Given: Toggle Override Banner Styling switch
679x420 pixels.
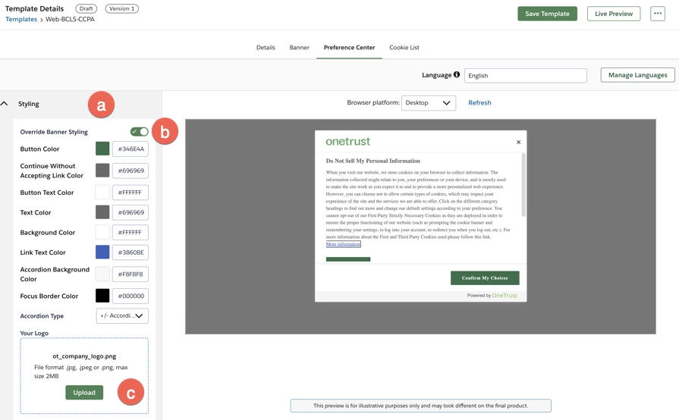Looking at the screenshot, I should (x=139, y=132).
